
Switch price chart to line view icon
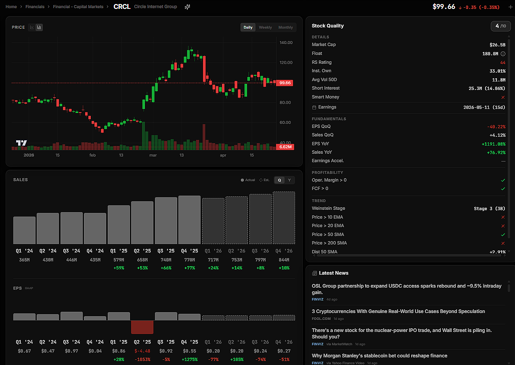coord(32,27)
